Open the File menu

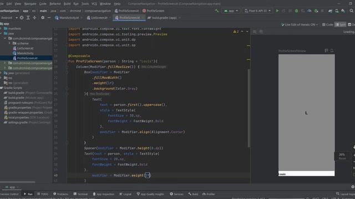tap(2, 4)
